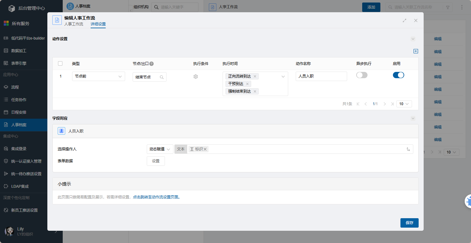Screen dimensions: 471x243
Task: Open the 动态赋值 dropdown
Action: point(160,149)
